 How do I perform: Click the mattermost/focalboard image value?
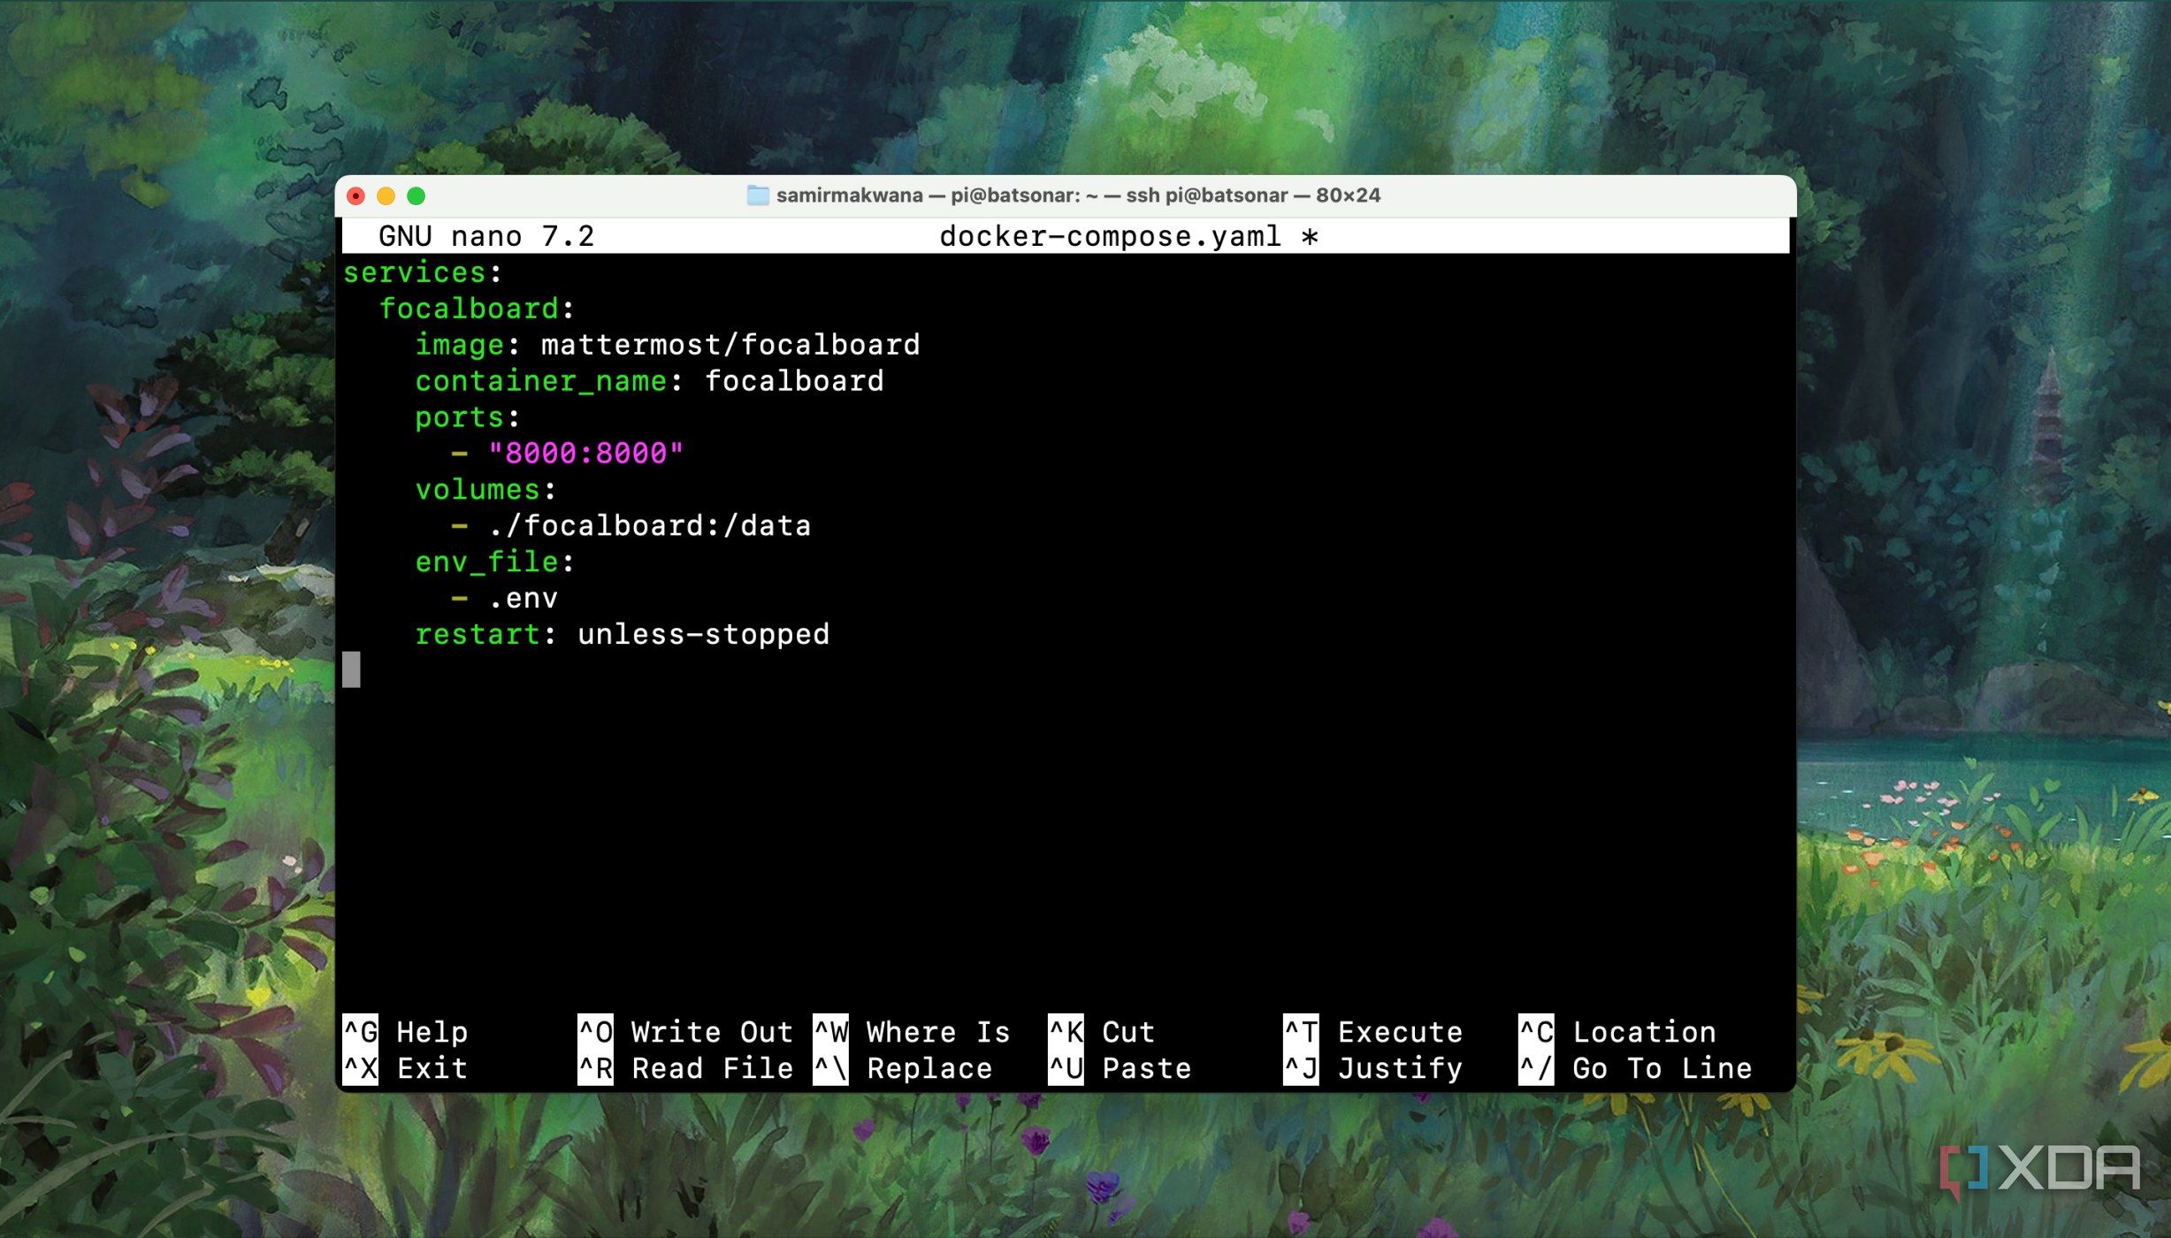[730, 345]
